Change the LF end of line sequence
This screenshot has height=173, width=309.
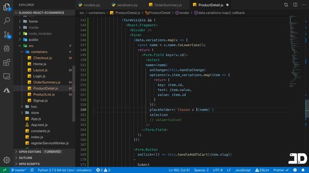[229, 170]
